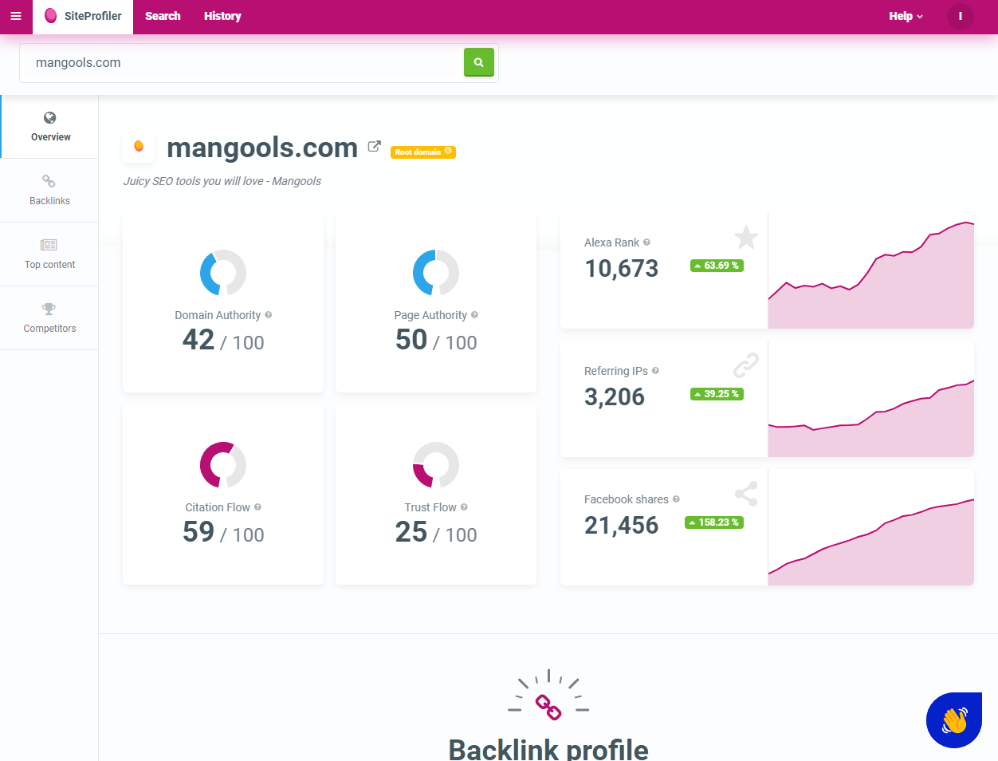Open the Top content sidebar tab
Viewport: 998px width, 761px height.
pyautogui.click(x=49, y=254)
